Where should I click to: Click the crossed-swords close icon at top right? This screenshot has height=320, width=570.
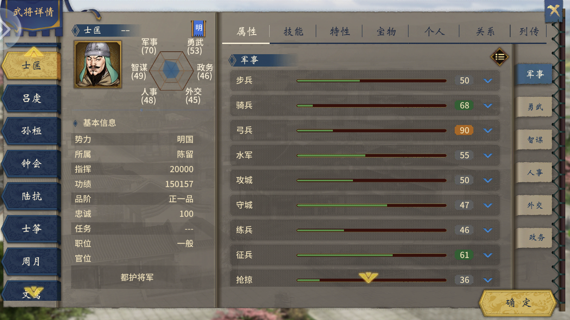(x=554, y=10)
